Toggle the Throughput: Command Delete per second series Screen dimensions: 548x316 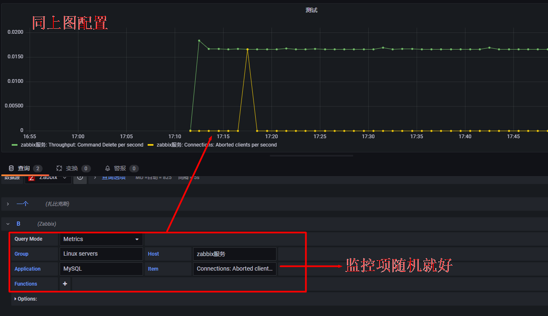point(82,145)
